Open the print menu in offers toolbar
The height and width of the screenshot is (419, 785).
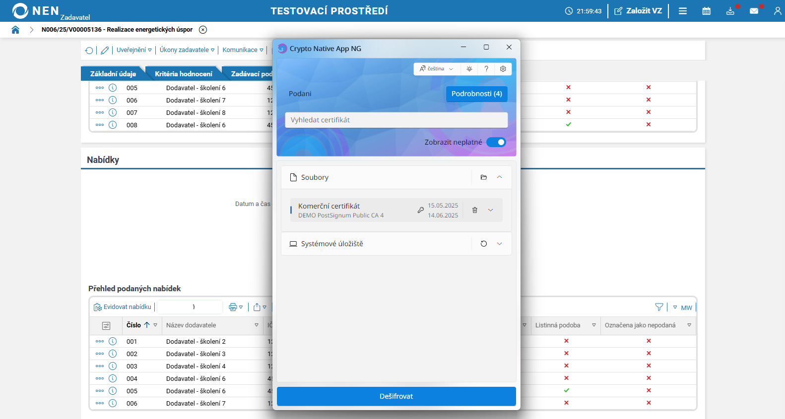(x=236, y=307)
